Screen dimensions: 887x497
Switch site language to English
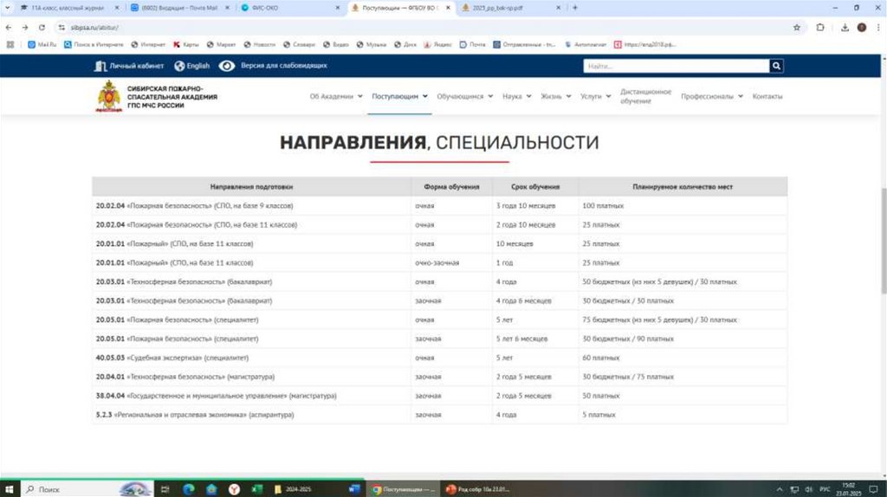(191, 66)
